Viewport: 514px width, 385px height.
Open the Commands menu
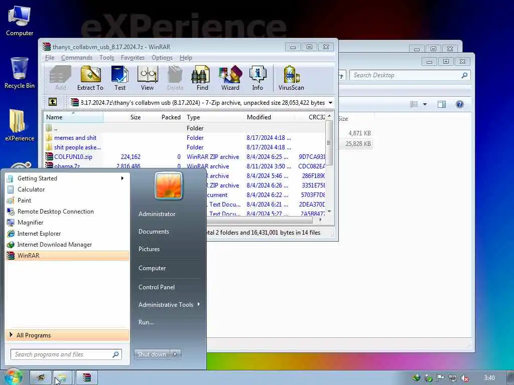(x=77, y=58)
